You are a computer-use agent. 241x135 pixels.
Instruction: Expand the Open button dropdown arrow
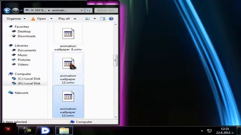click(x=51, y=19)
